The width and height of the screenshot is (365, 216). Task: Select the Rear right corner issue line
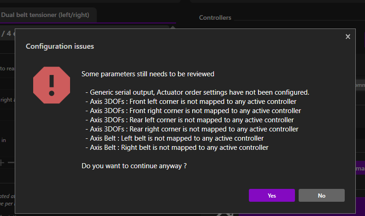(x=191, y=129)
